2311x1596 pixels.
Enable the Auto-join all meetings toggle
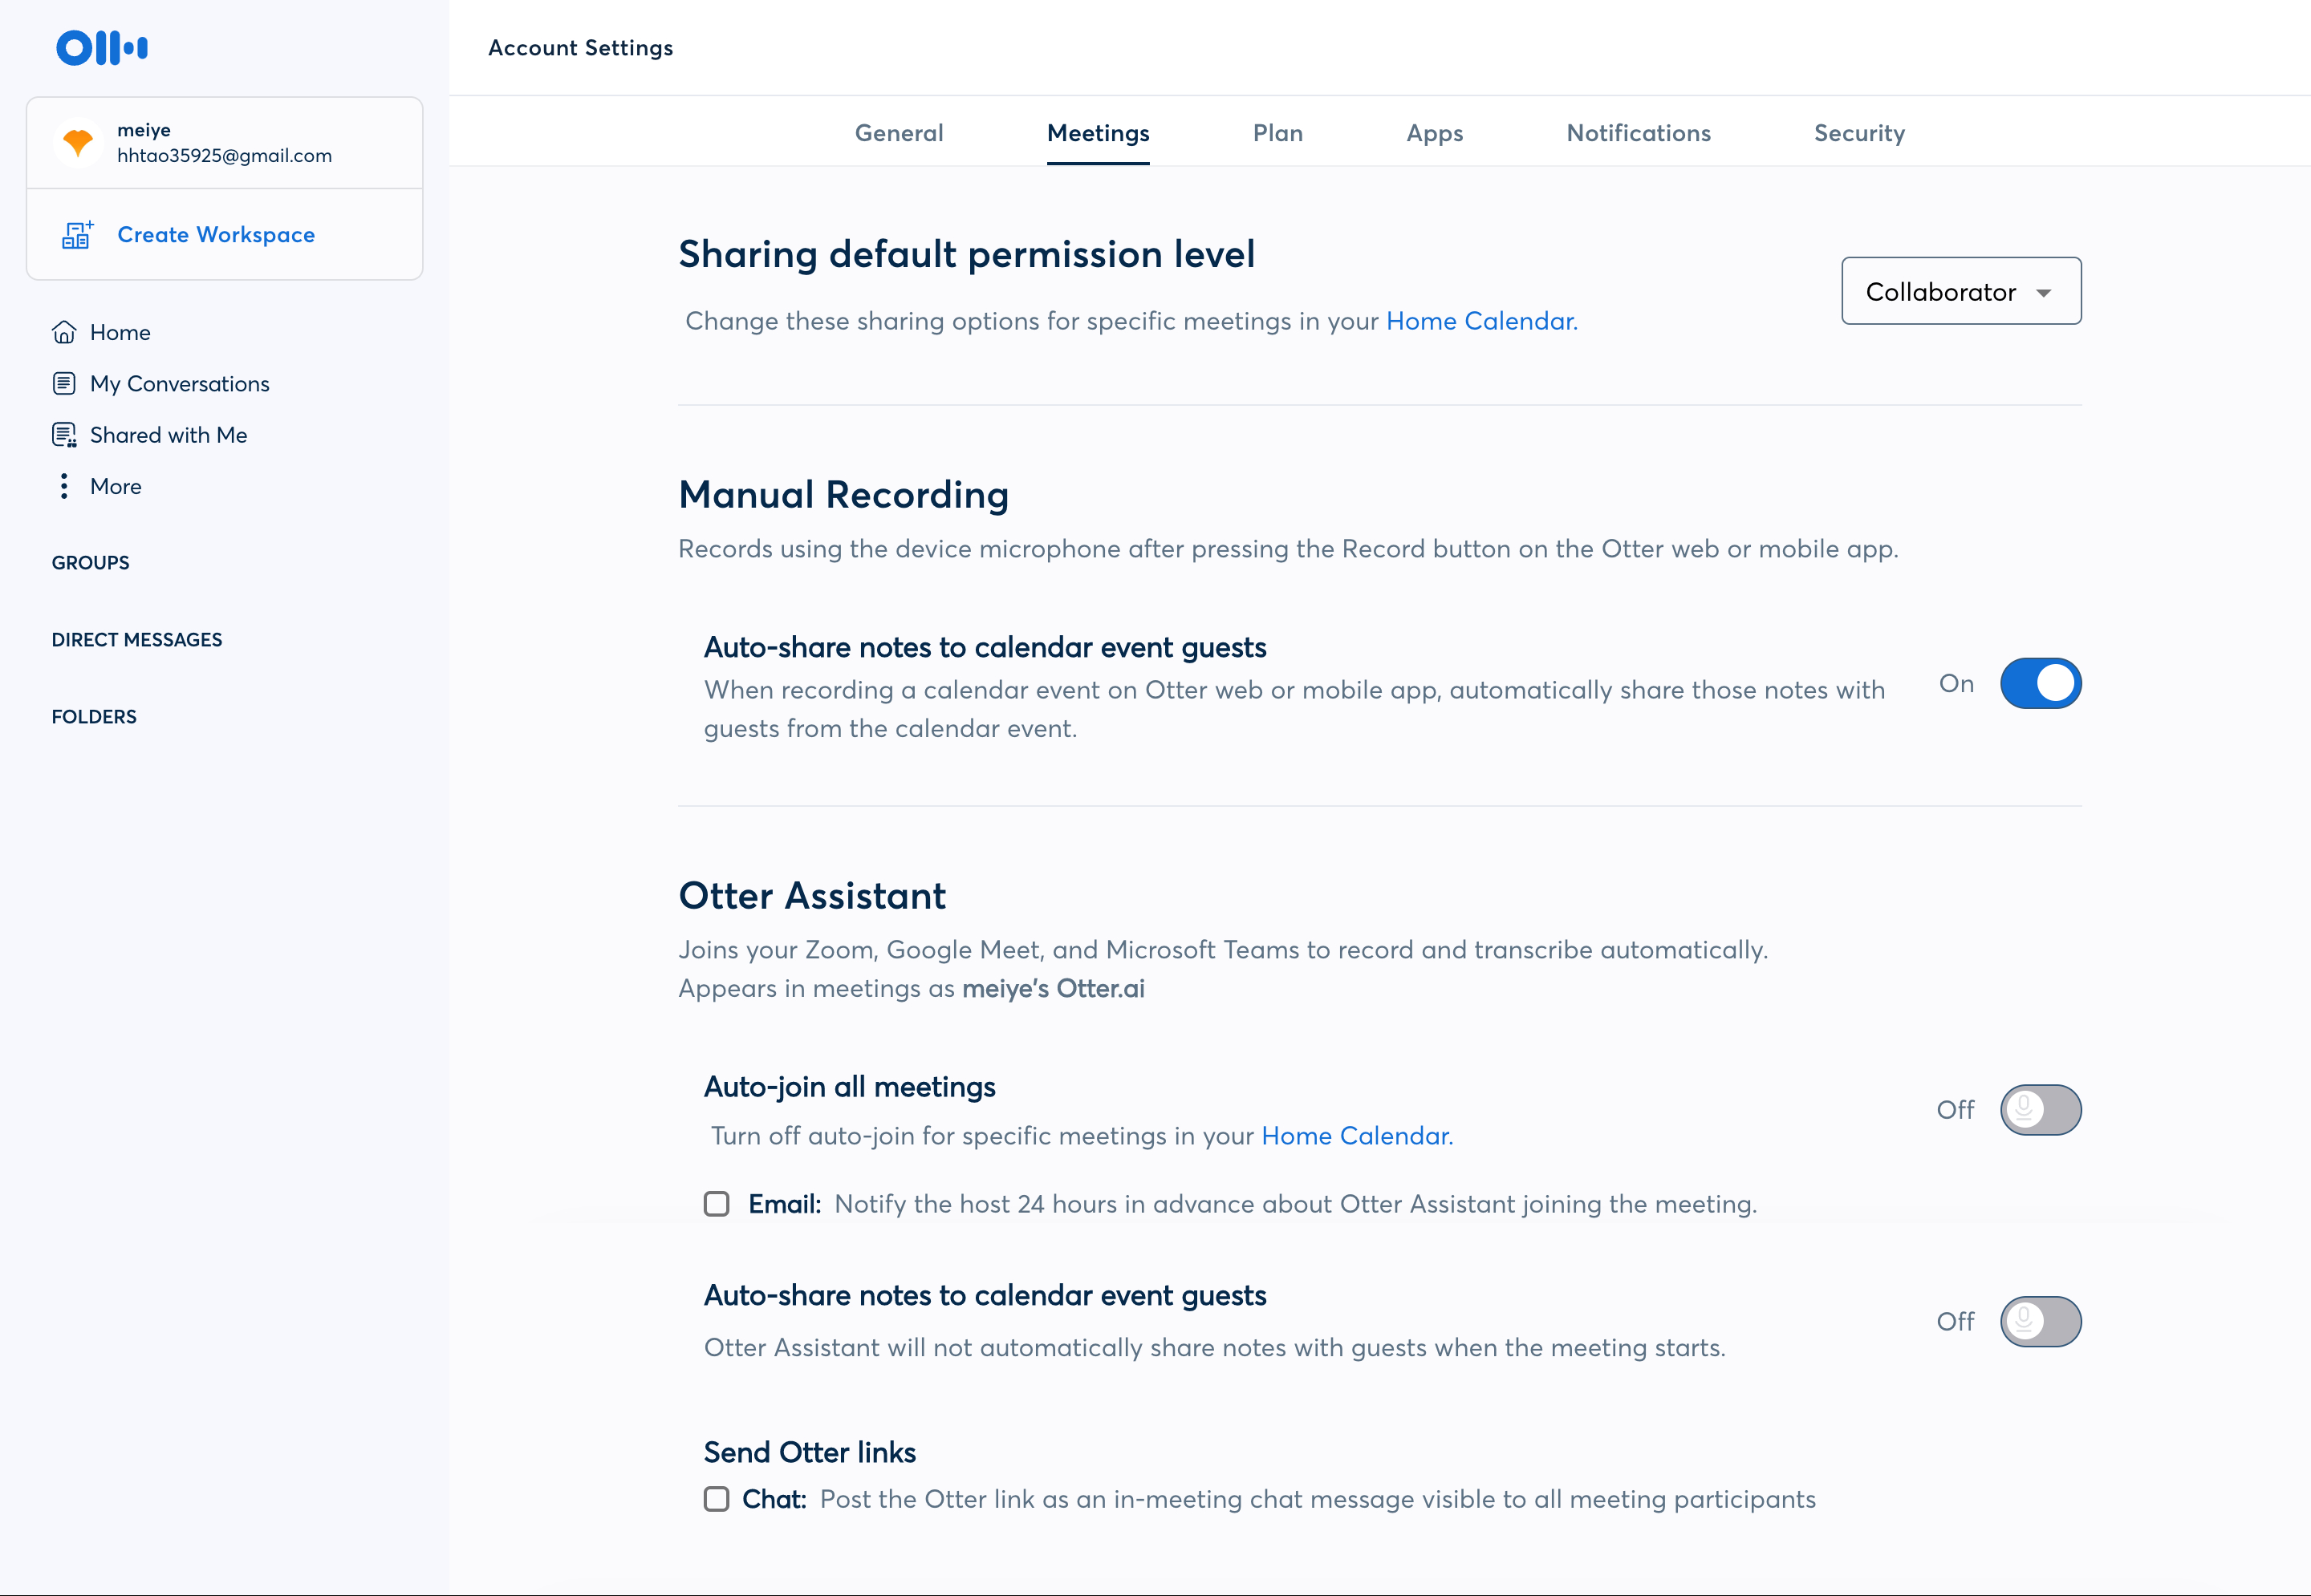(x=2040, y=1110)
